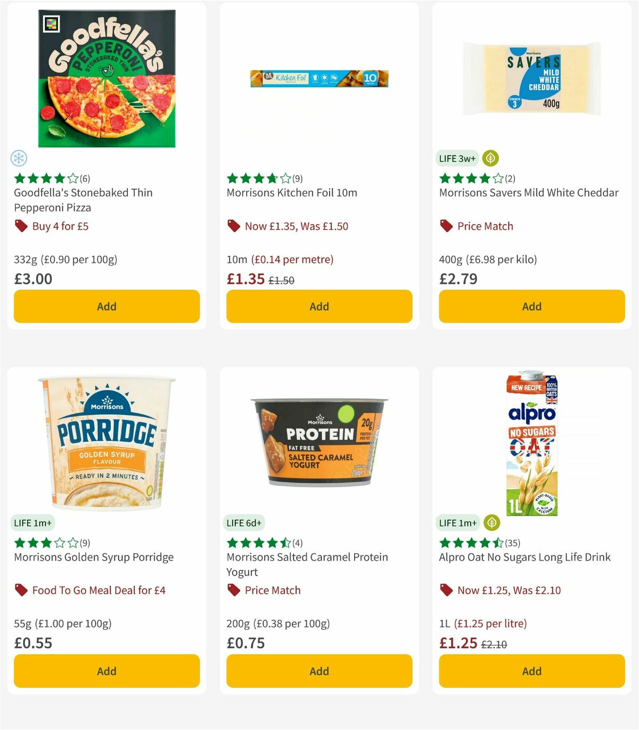This screenshot has width=639, height=730.
Task: Click the tag icon next to 'Food To Go Meal Deal for £4'
Action: [21, 590]
